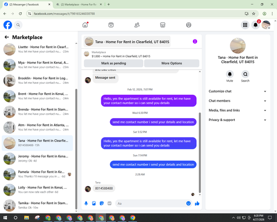Go to Home feed icon
The height and width of the screenshot is (222, 277).
point(85,25)
